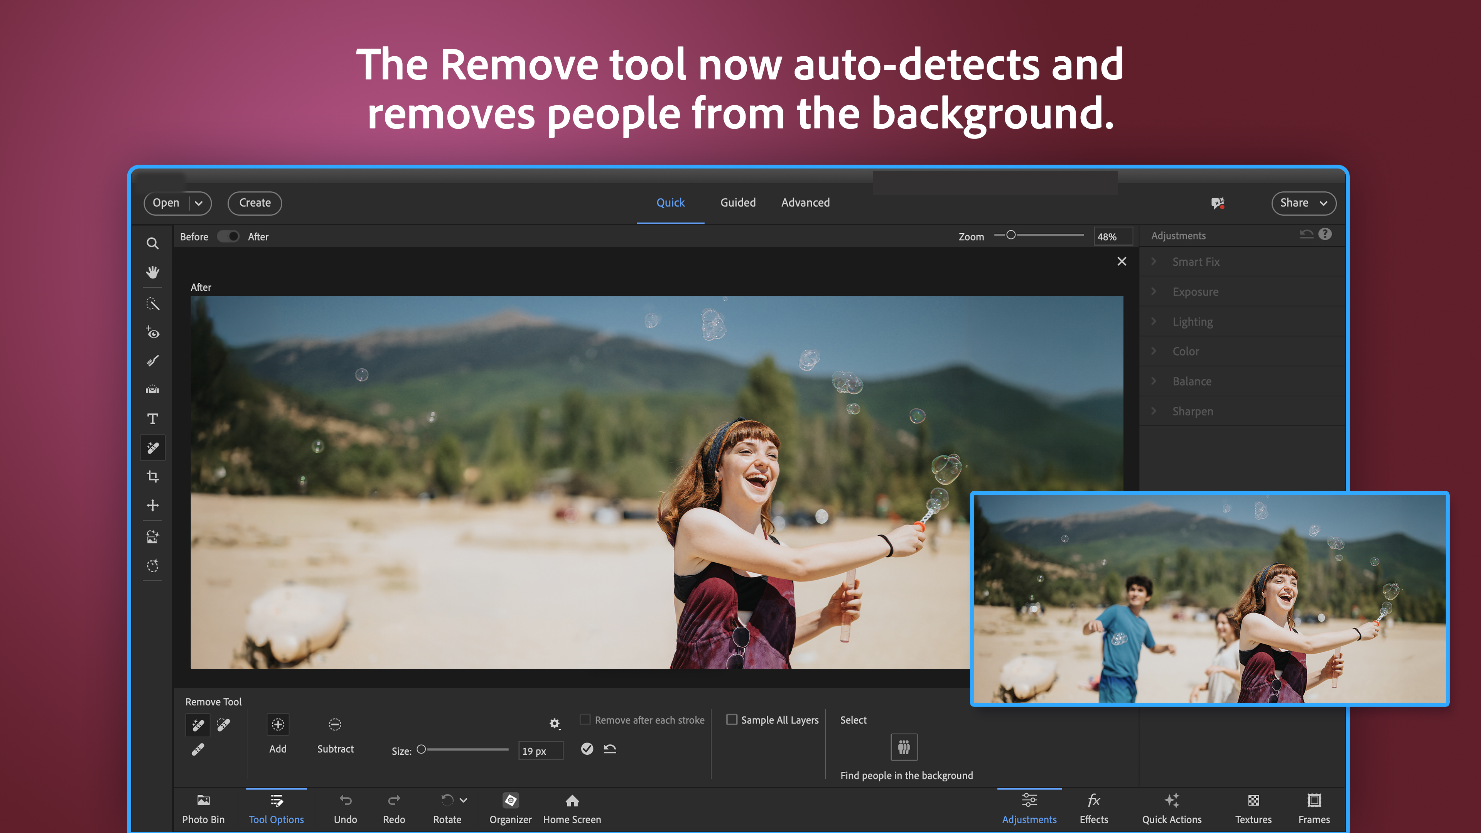Choose the Type tool

[152, 418]
